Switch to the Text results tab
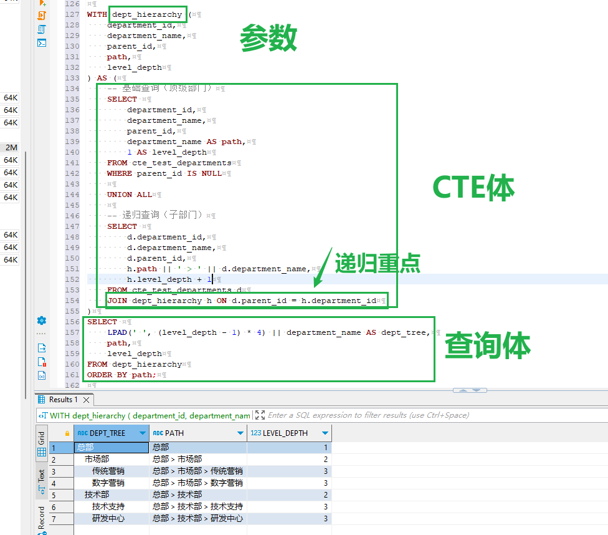608x535 pixels. (41, 479)
